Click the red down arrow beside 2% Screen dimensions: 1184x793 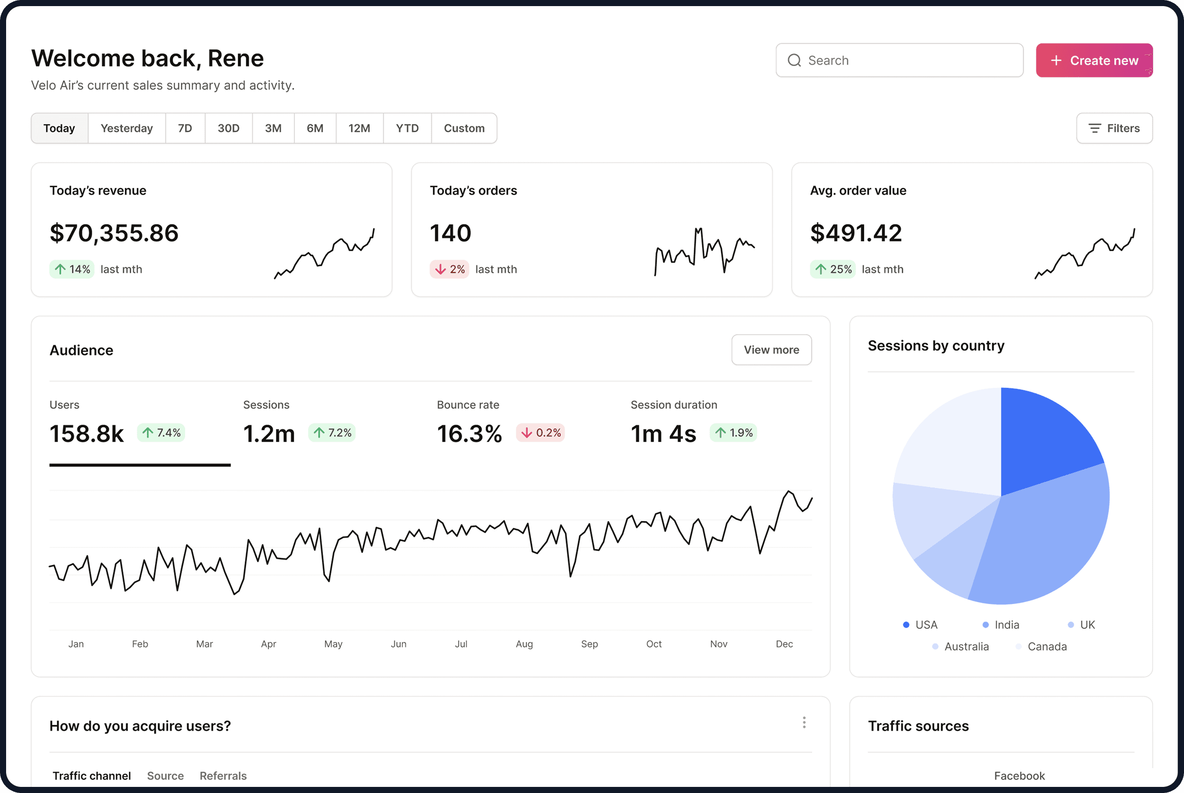[440, 269]
